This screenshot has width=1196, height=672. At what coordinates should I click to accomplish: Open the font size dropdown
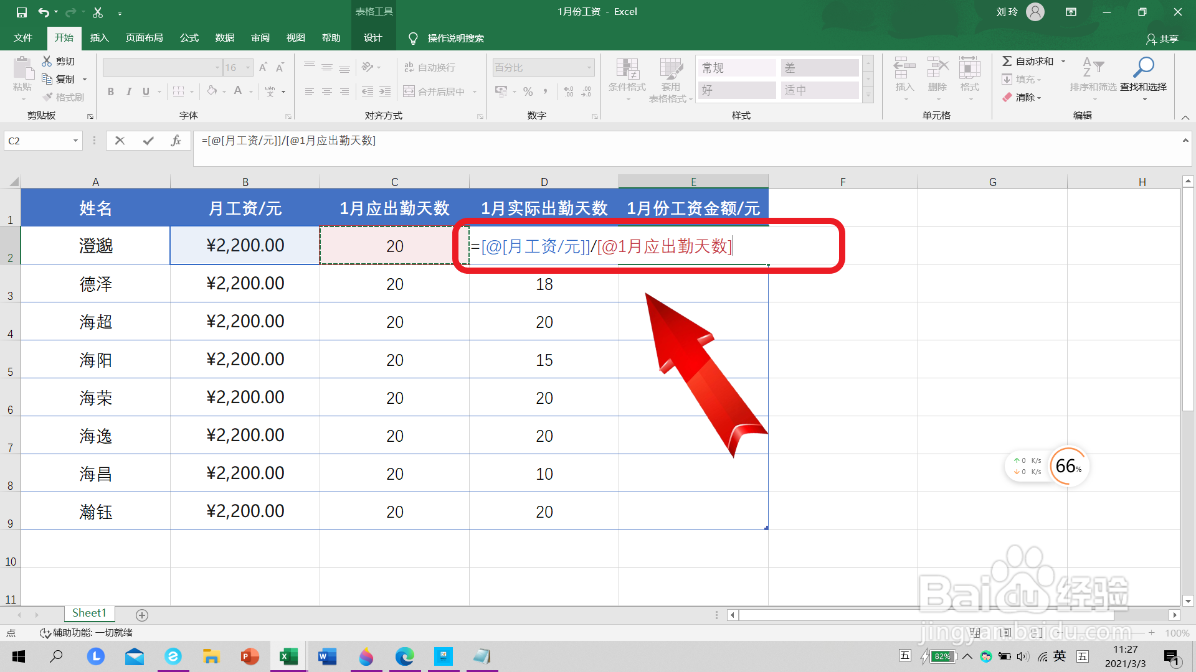click(x=248, y=67)
